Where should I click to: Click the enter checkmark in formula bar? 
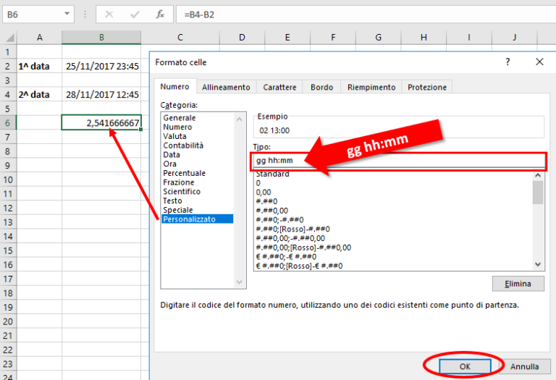click(x=135, y=14)
